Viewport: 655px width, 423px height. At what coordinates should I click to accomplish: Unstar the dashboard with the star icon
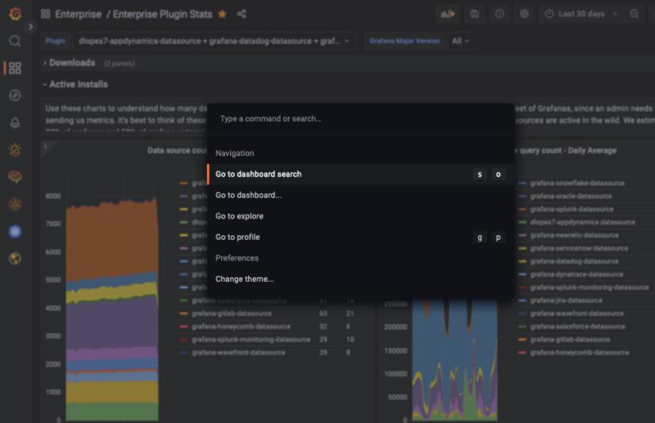coord(222,14)
